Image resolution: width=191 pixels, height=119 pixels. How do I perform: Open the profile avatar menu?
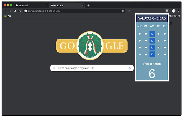pos(174,11)
